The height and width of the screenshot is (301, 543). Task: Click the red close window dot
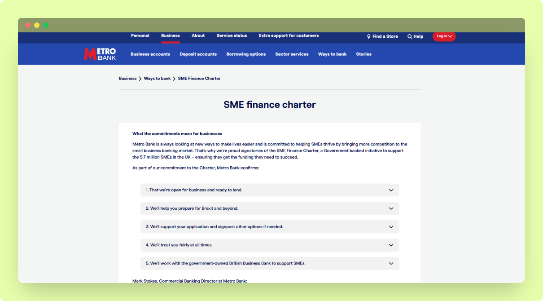point(28,25)
